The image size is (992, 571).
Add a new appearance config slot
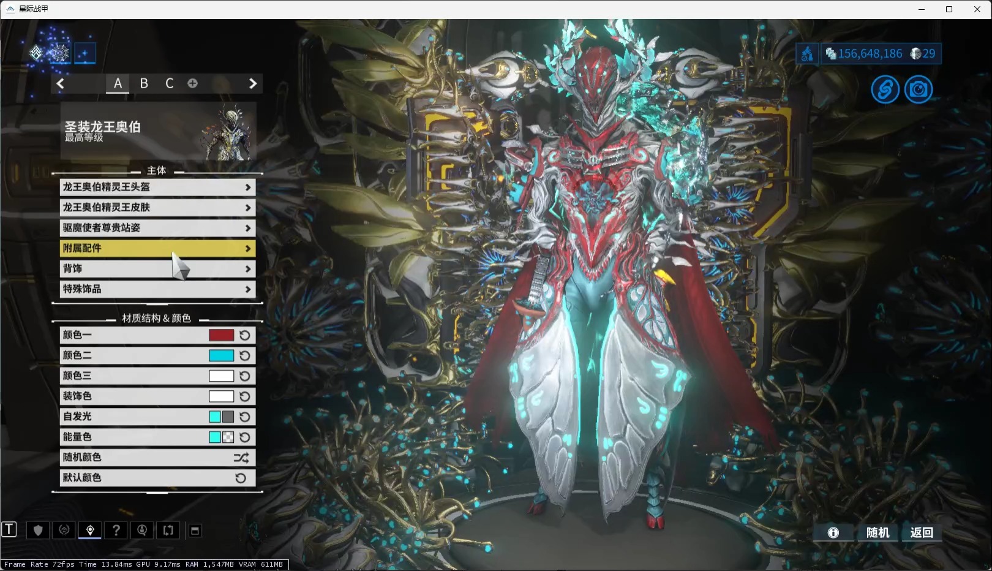(x=192, y=83)
